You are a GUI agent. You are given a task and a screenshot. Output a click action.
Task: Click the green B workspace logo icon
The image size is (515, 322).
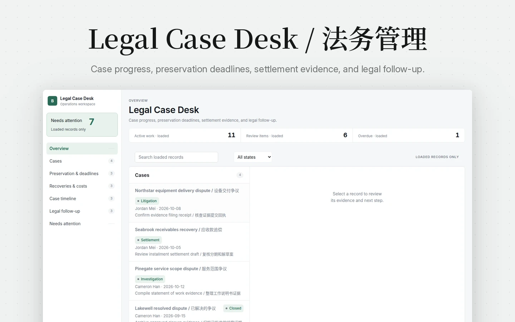click(x=52, y=101)
